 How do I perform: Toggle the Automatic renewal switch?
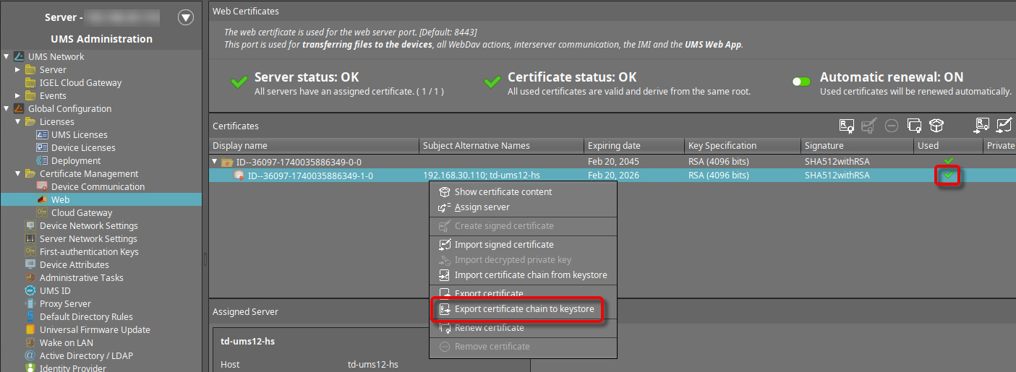tap(801, 82)
